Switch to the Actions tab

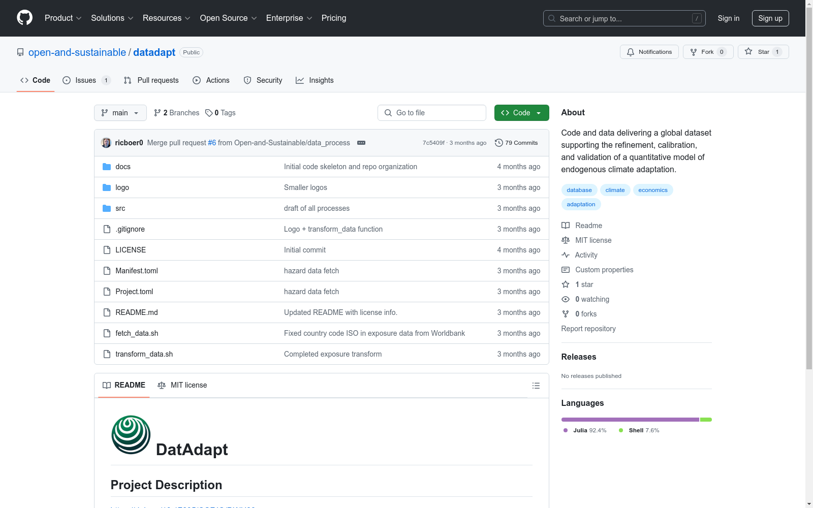click(211, 80)
